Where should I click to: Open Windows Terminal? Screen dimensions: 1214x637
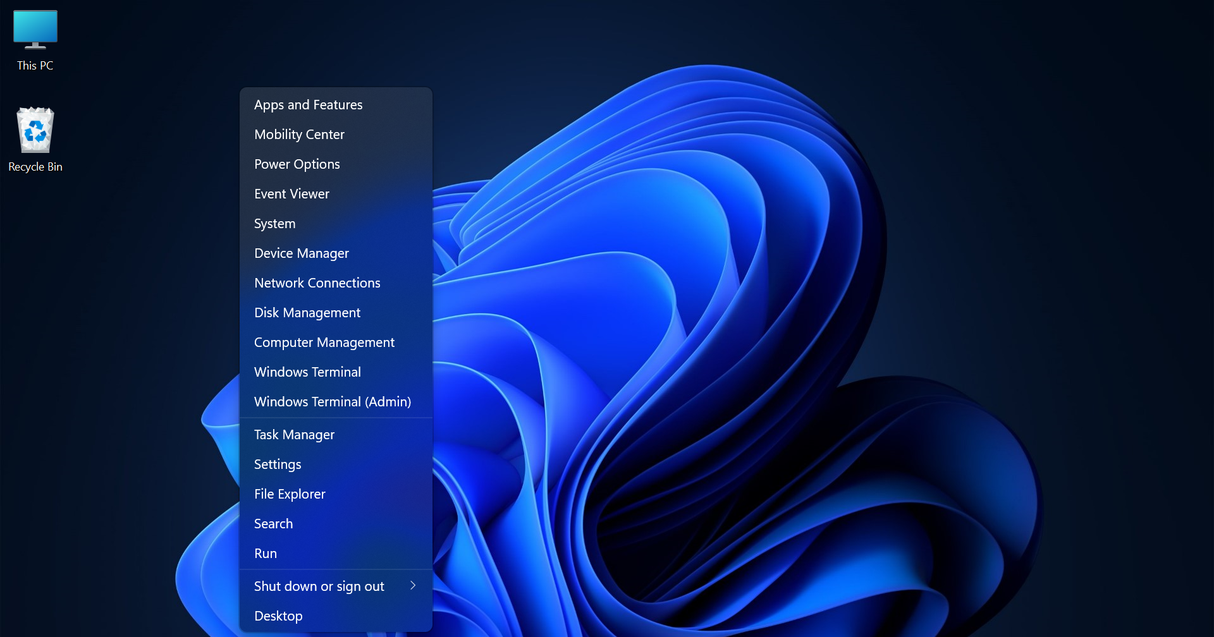307,372
